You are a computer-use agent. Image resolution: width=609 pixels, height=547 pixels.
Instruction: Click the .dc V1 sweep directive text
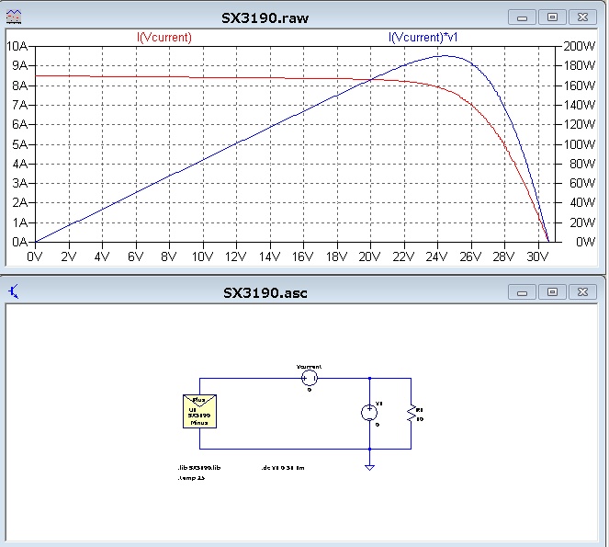(x=283, y=468)
